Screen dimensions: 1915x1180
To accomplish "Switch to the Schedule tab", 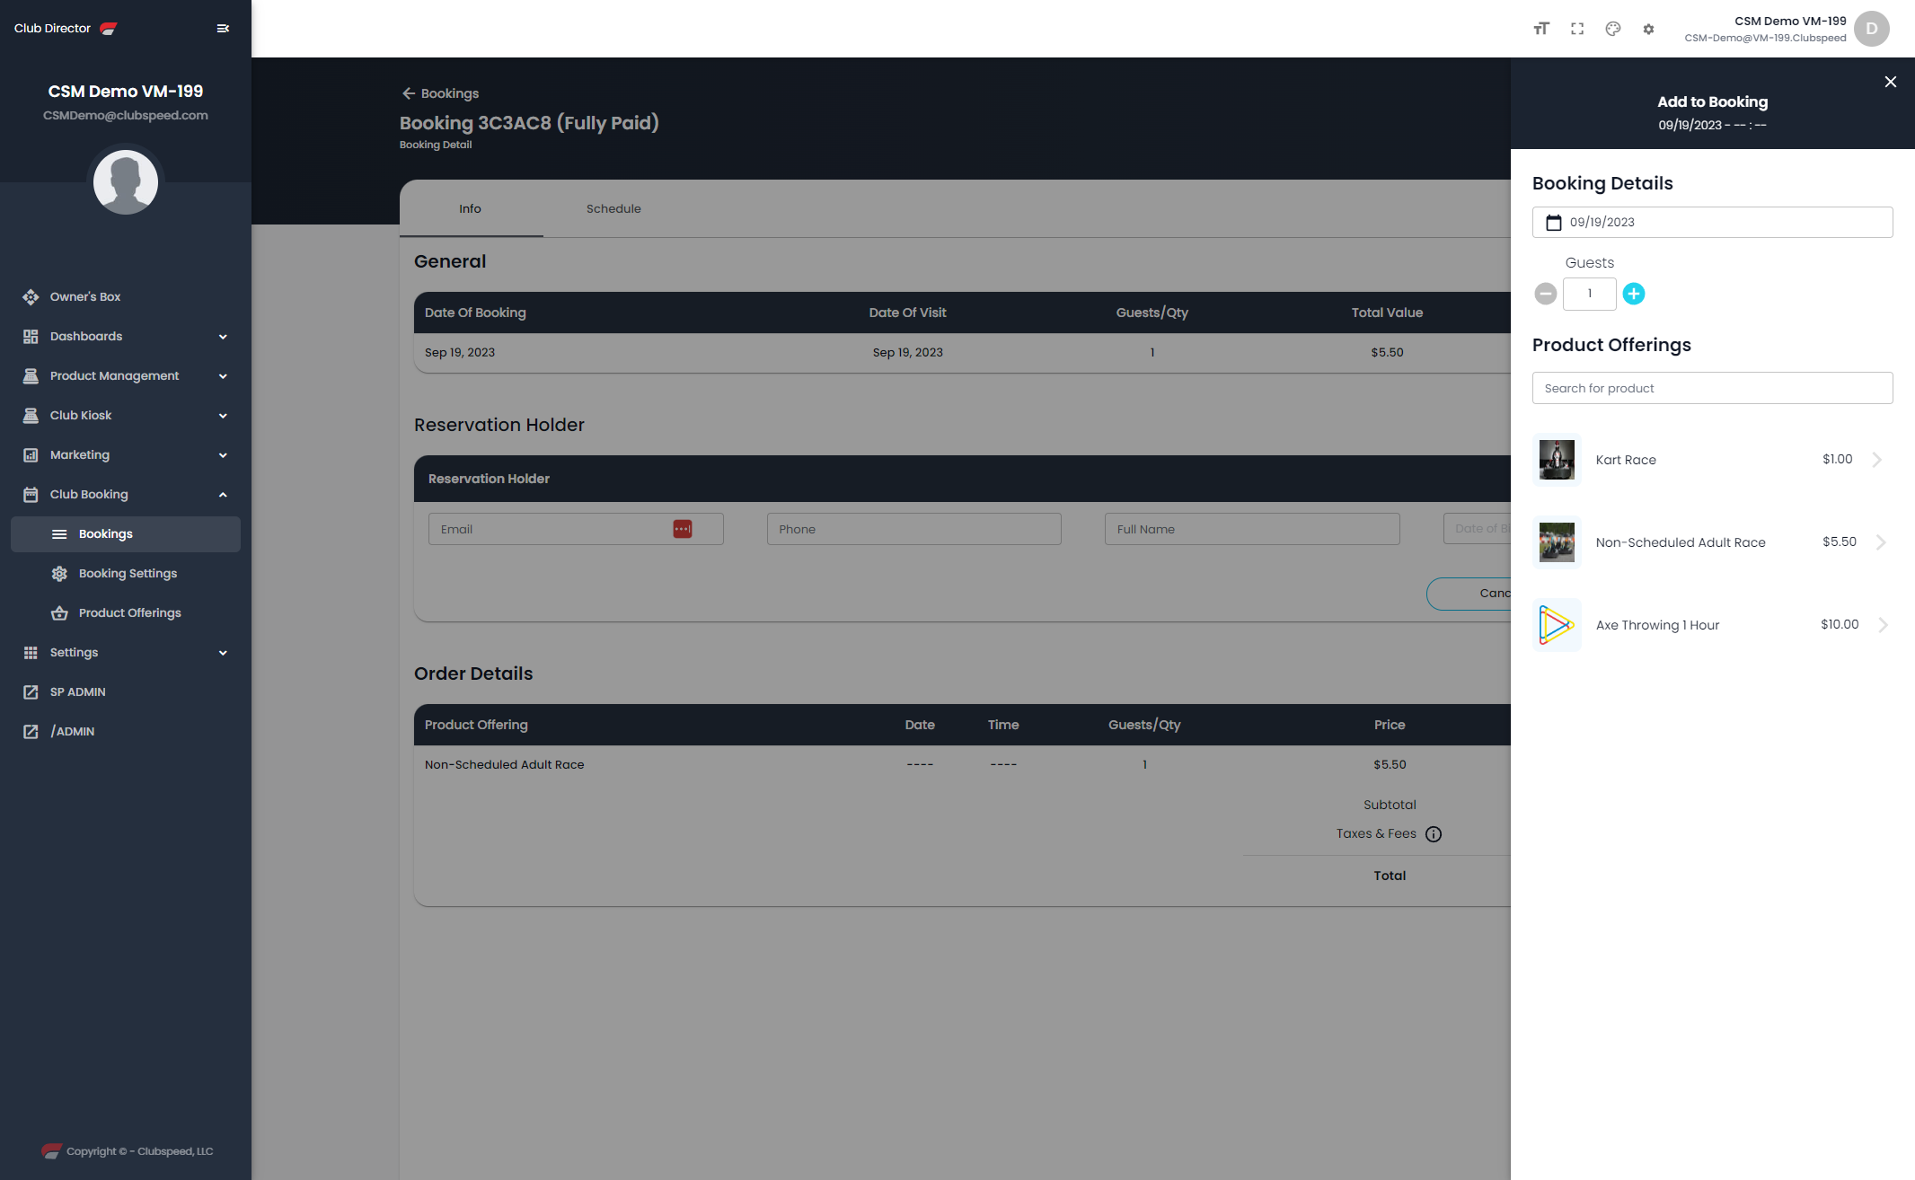I will [x=613, y=208].
